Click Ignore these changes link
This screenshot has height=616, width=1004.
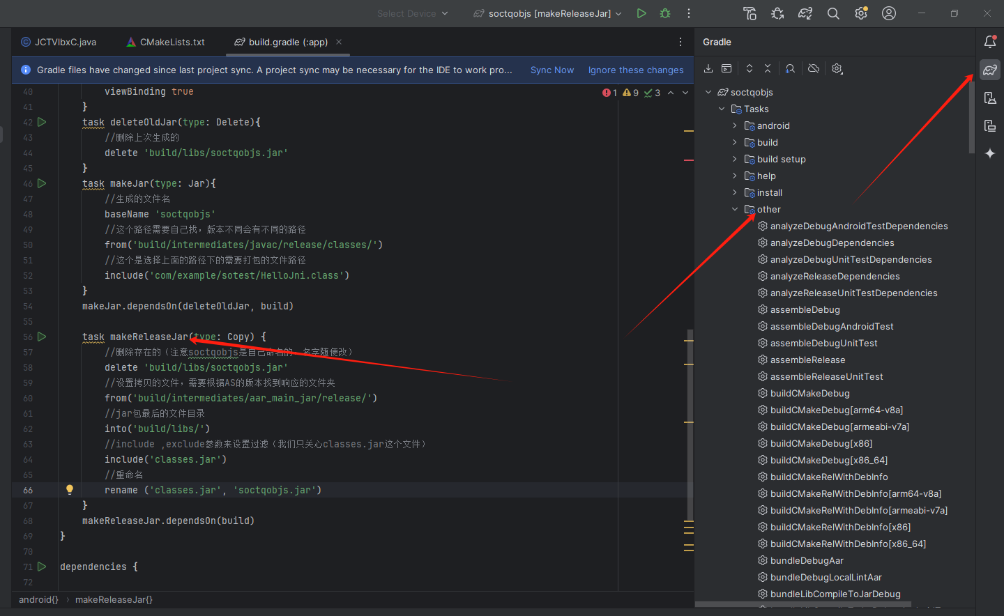click(636, 70)
